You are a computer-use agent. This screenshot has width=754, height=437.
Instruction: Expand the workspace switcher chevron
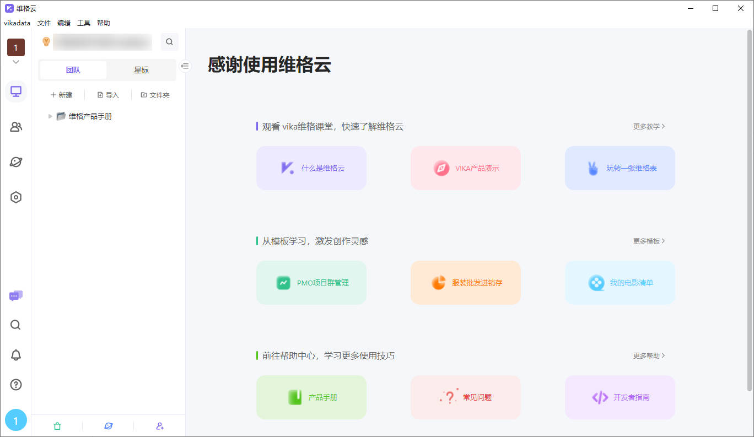pyautogui.click(x=16, y=62)
